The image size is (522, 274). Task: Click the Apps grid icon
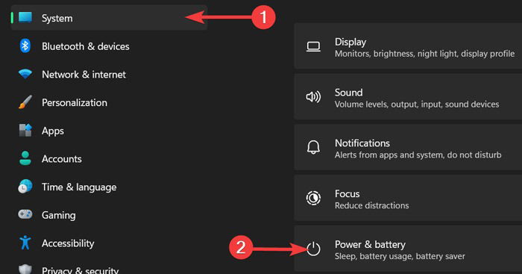[25, 131]
